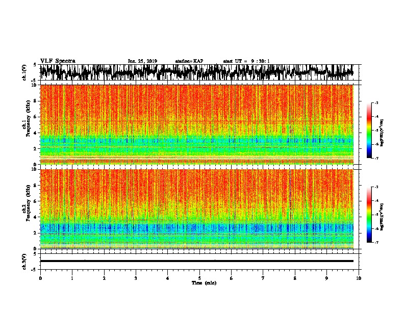Click the ch.1 spectrogram color scale bar
404x312 pixels.
tap(369, 131)
